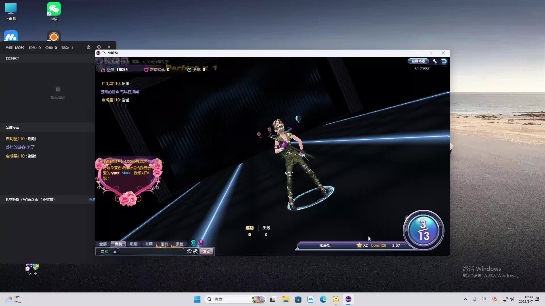Click the orange circle recorder desktop icon
The height and width of the screenshot is (306, 545).
(x=54, y=36)
